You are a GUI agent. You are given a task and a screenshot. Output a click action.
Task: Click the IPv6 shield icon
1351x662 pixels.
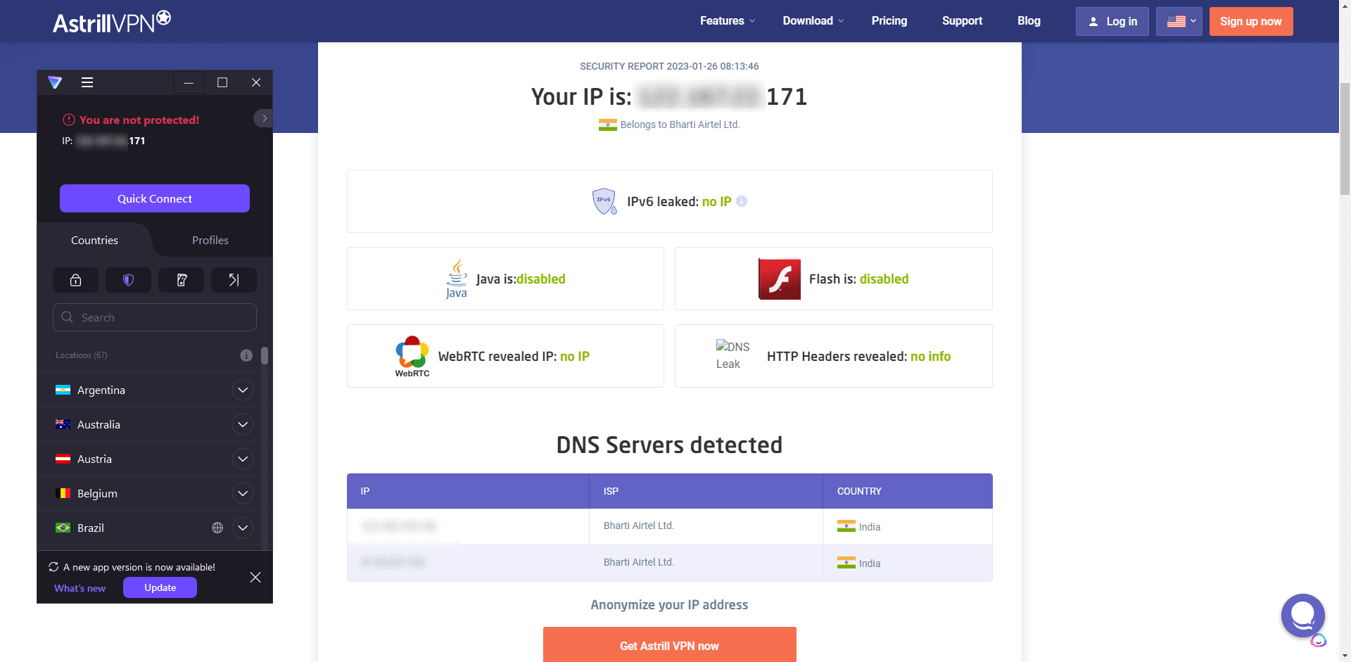pos(604,201)
